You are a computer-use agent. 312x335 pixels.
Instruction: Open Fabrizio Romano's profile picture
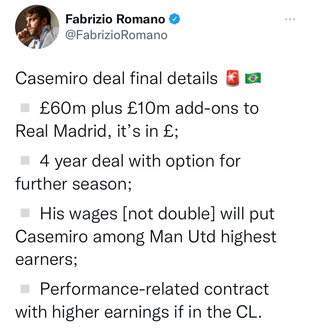tap(37, 27)
